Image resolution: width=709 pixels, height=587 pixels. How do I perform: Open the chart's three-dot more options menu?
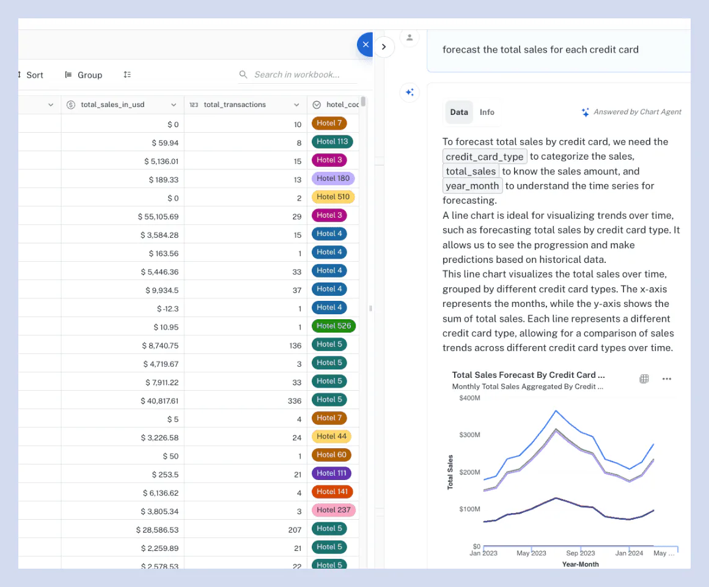tap(666, 379)
